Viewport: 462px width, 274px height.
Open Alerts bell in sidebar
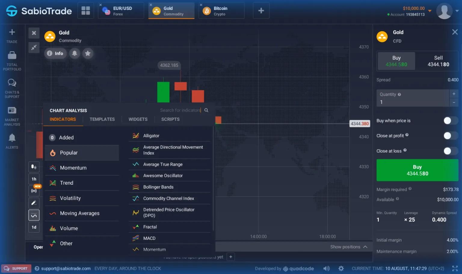click(x=12, y=138)
